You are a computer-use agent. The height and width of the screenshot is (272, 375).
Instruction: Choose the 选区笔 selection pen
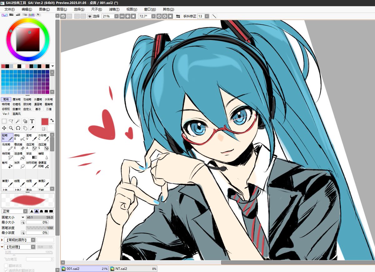(x=31, y=146)
